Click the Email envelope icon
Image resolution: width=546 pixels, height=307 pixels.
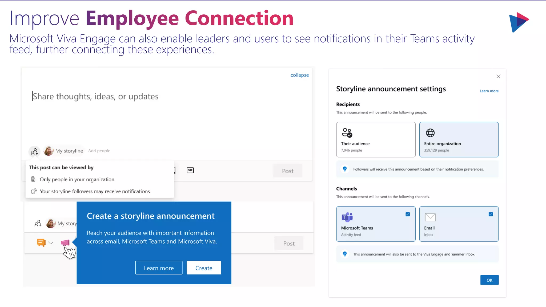[x=430, y=217]
